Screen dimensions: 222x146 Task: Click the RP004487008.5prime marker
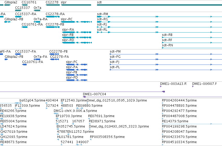(x=163, y=119)
